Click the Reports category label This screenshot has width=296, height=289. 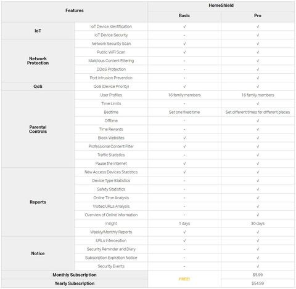[38, 202]
